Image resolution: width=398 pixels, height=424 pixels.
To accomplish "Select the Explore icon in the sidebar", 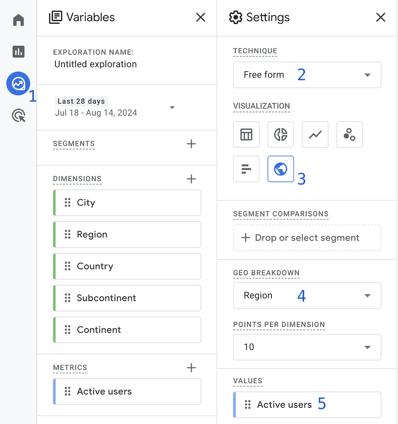I will [x=18, y=84].
